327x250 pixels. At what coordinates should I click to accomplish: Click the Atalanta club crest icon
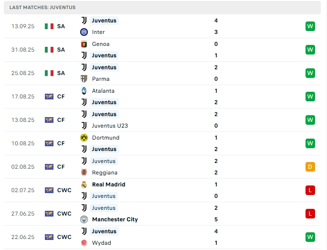coord(84,91)
